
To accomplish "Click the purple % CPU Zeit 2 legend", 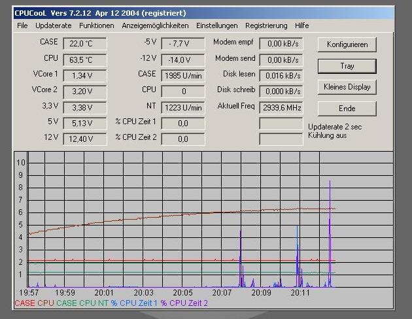I will click(184, 303).
